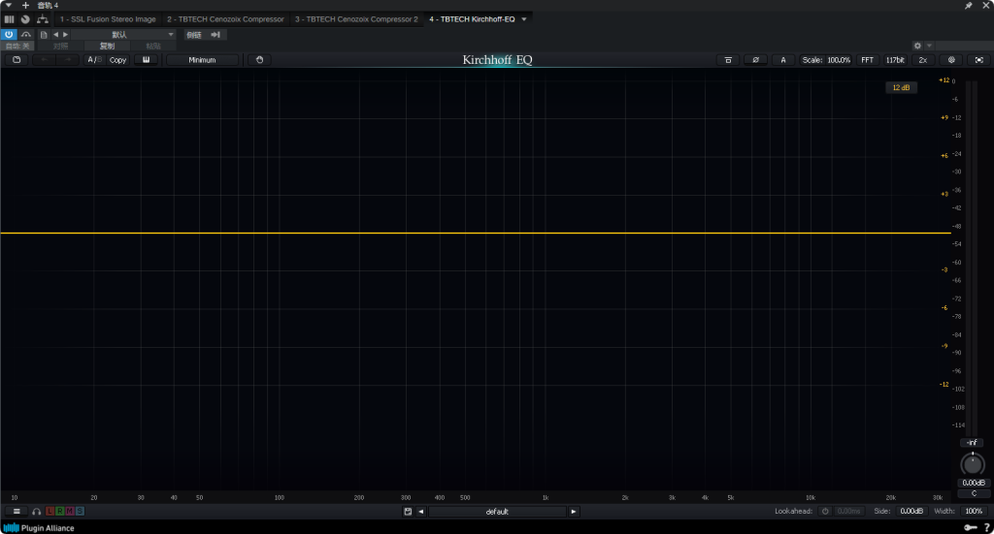Edit the Scale 100.0% value
Image resolution: width=994 pixels, height=534 pixels.
coord(839,60)
